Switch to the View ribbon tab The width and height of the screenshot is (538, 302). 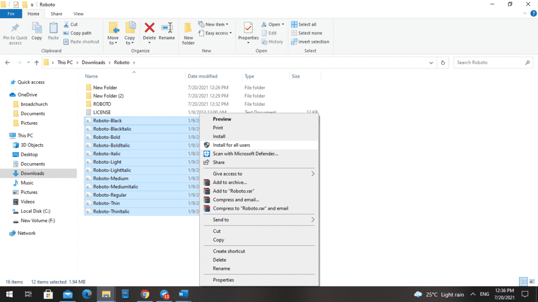[x=78, y=14]
